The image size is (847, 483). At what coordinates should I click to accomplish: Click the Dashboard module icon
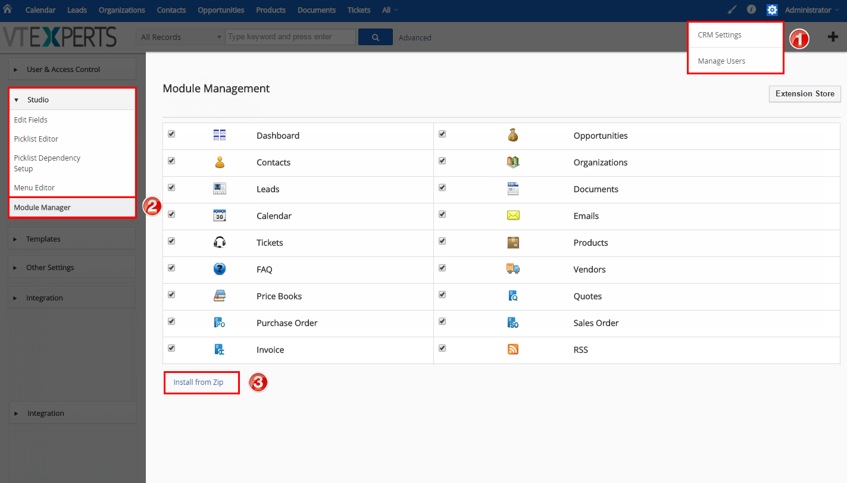coord(220,135)
